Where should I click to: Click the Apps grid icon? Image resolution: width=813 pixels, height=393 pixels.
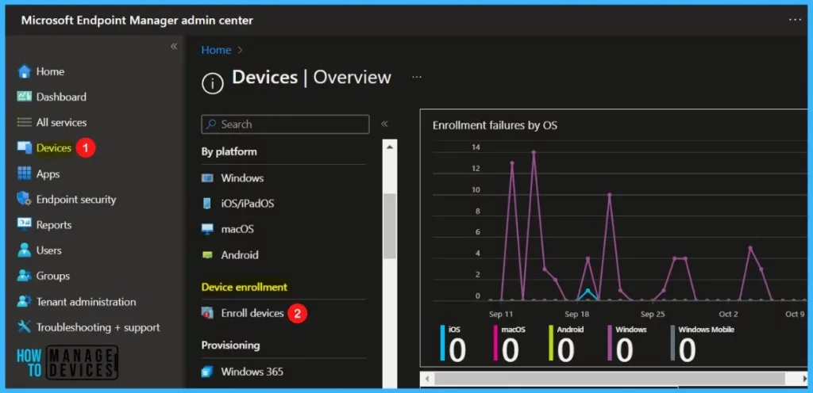pos(25,174)
